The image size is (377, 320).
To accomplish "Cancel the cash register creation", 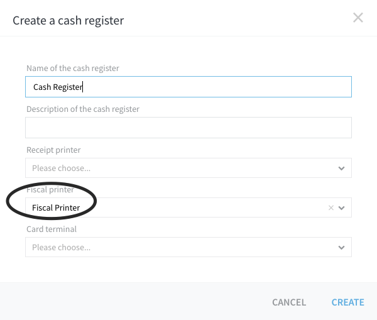I will (x=289, y=302).
